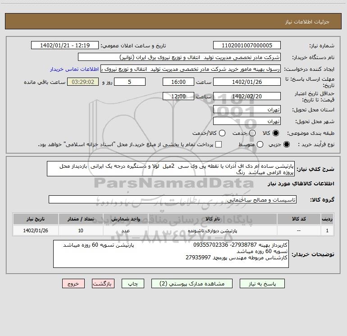347x336 pixels.
Task: Click the buyer organization name field
Action: 179,57
